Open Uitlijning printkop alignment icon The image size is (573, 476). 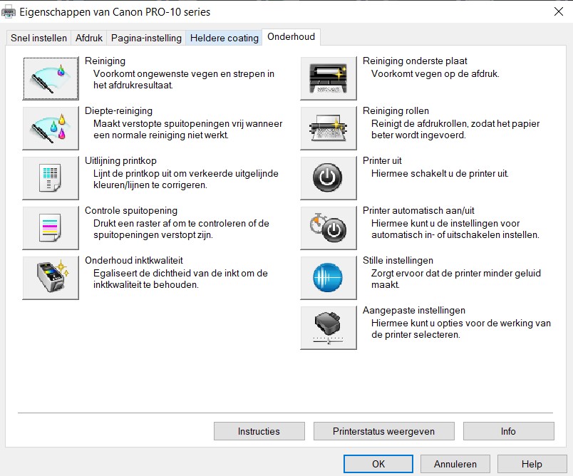(51, 178)
